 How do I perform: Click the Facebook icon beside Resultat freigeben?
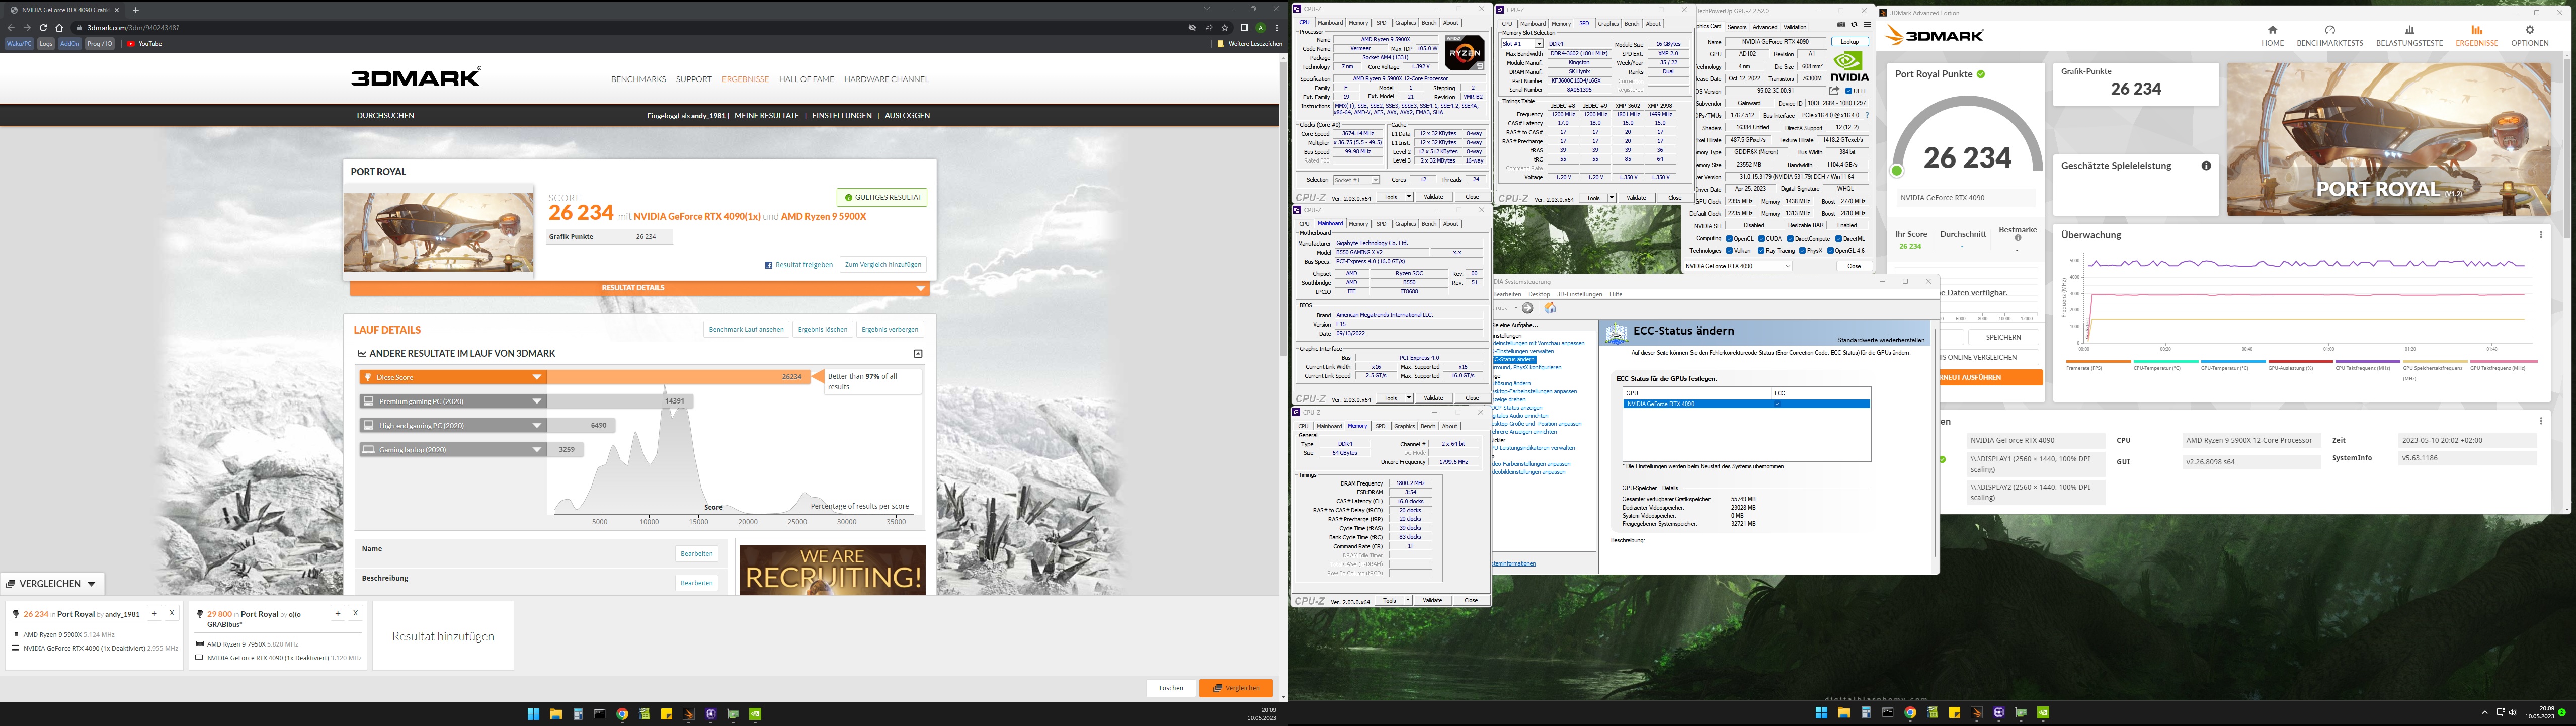click(x=768, y=265)
